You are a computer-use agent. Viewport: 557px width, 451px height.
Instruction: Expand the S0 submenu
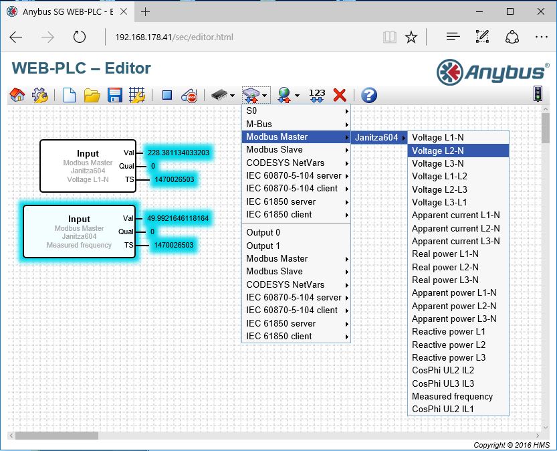(x=296, y=111)
